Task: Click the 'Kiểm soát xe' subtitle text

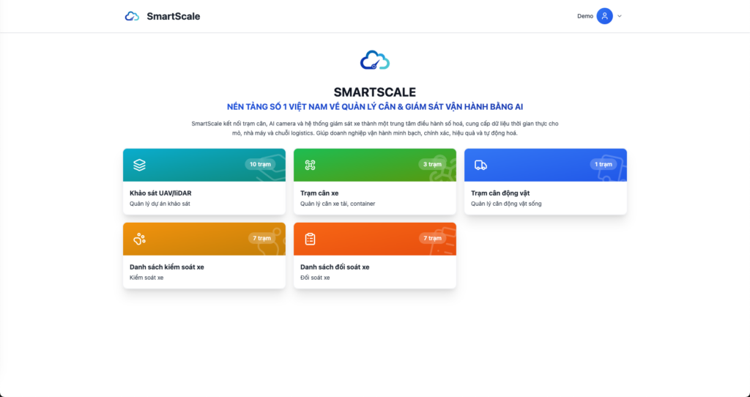Action: 146,278
